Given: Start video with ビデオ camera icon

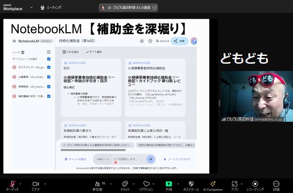Looking at the screenshot, I should (x=36, y=184).
